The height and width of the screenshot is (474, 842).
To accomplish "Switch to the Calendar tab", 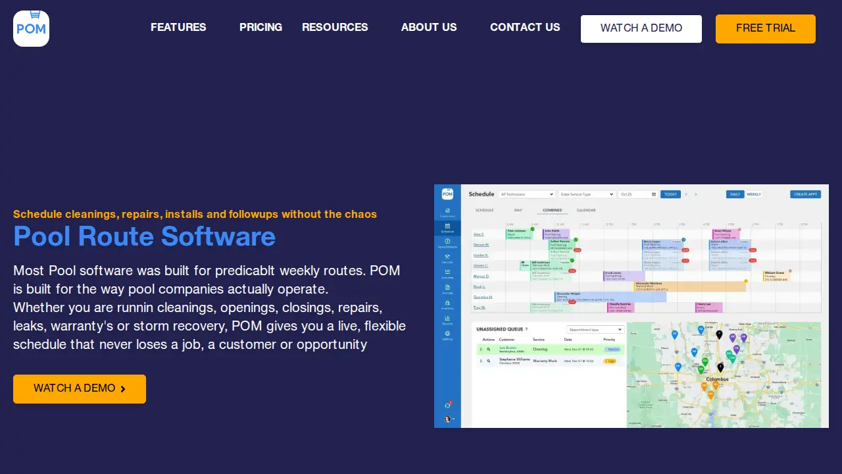I will click(x=586, y=210).
